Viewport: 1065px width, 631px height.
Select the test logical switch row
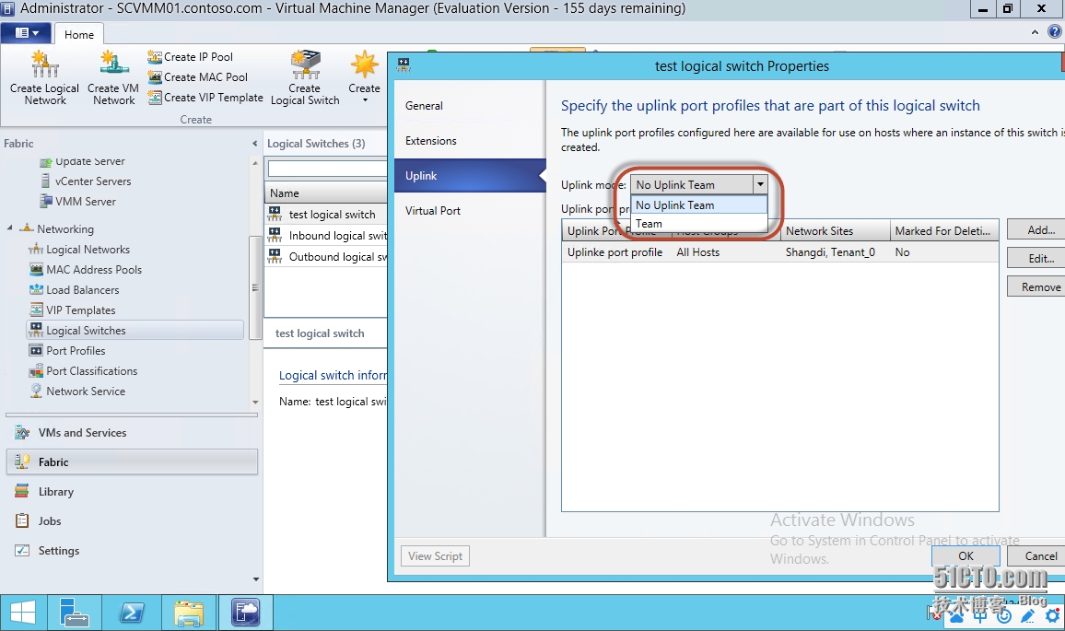[326, 215]
